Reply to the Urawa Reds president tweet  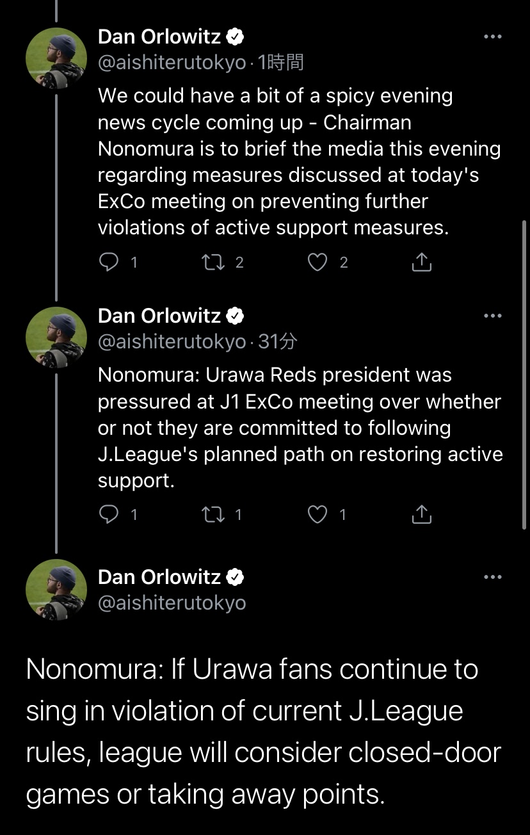(110, 514)
